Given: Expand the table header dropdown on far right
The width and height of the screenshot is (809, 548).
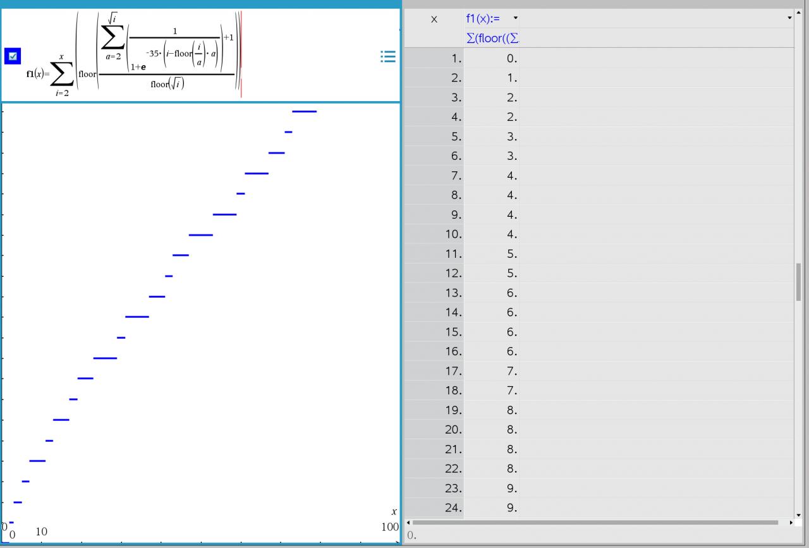Looking at the screenshot, I should pos(789,18).
